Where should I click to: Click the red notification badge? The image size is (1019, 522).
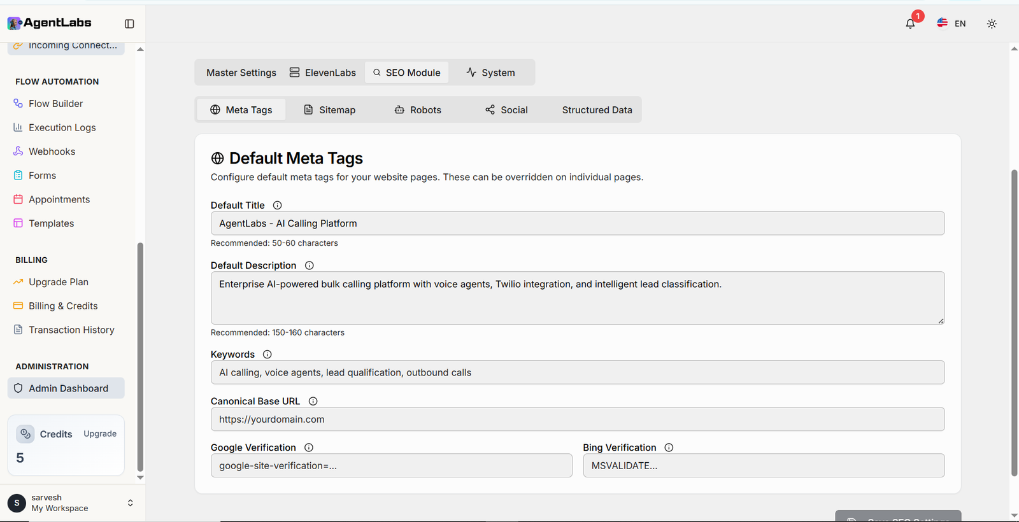(x=918, y=16)
